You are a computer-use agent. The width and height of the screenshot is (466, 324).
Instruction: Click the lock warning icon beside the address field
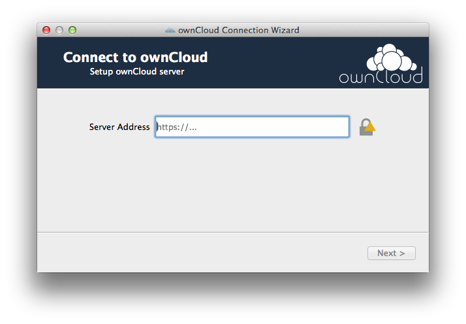pos(367,127)
